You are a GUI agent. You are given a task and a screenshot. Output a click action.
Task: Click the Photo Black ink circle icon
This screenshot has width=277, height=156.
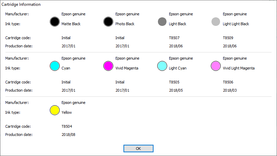(108, 22)
